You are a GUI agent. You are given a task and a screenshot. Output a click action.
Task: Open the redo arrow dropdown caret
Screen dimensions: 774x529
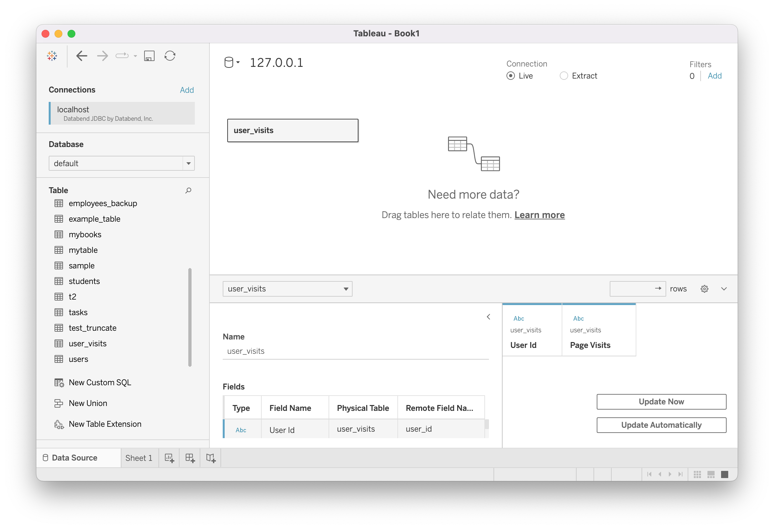pyautogui.click(x=135, y=56)
